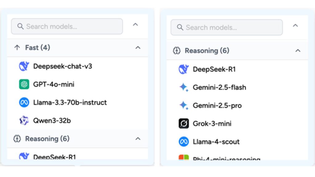The height and width of the screenshot is (177, 315).
Task: Focus the left Search models field
Action: pos(67,26)
